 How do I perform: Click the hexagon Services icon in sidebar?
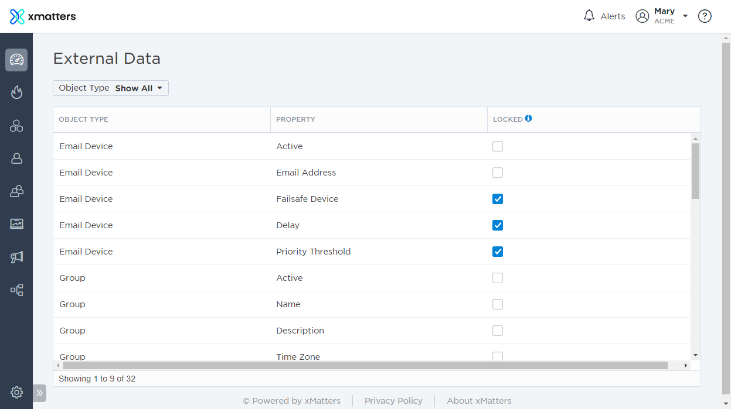click(16, 125)
